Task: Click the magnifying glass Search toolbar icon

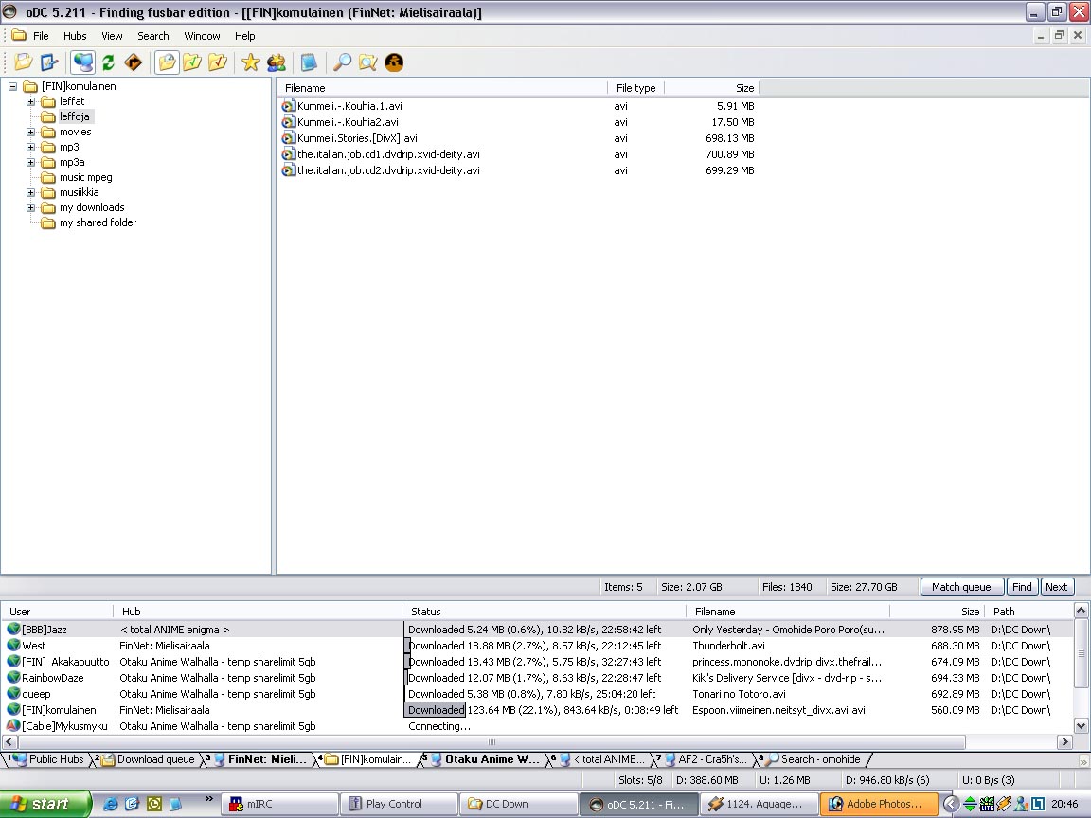Action: (342, 62)
